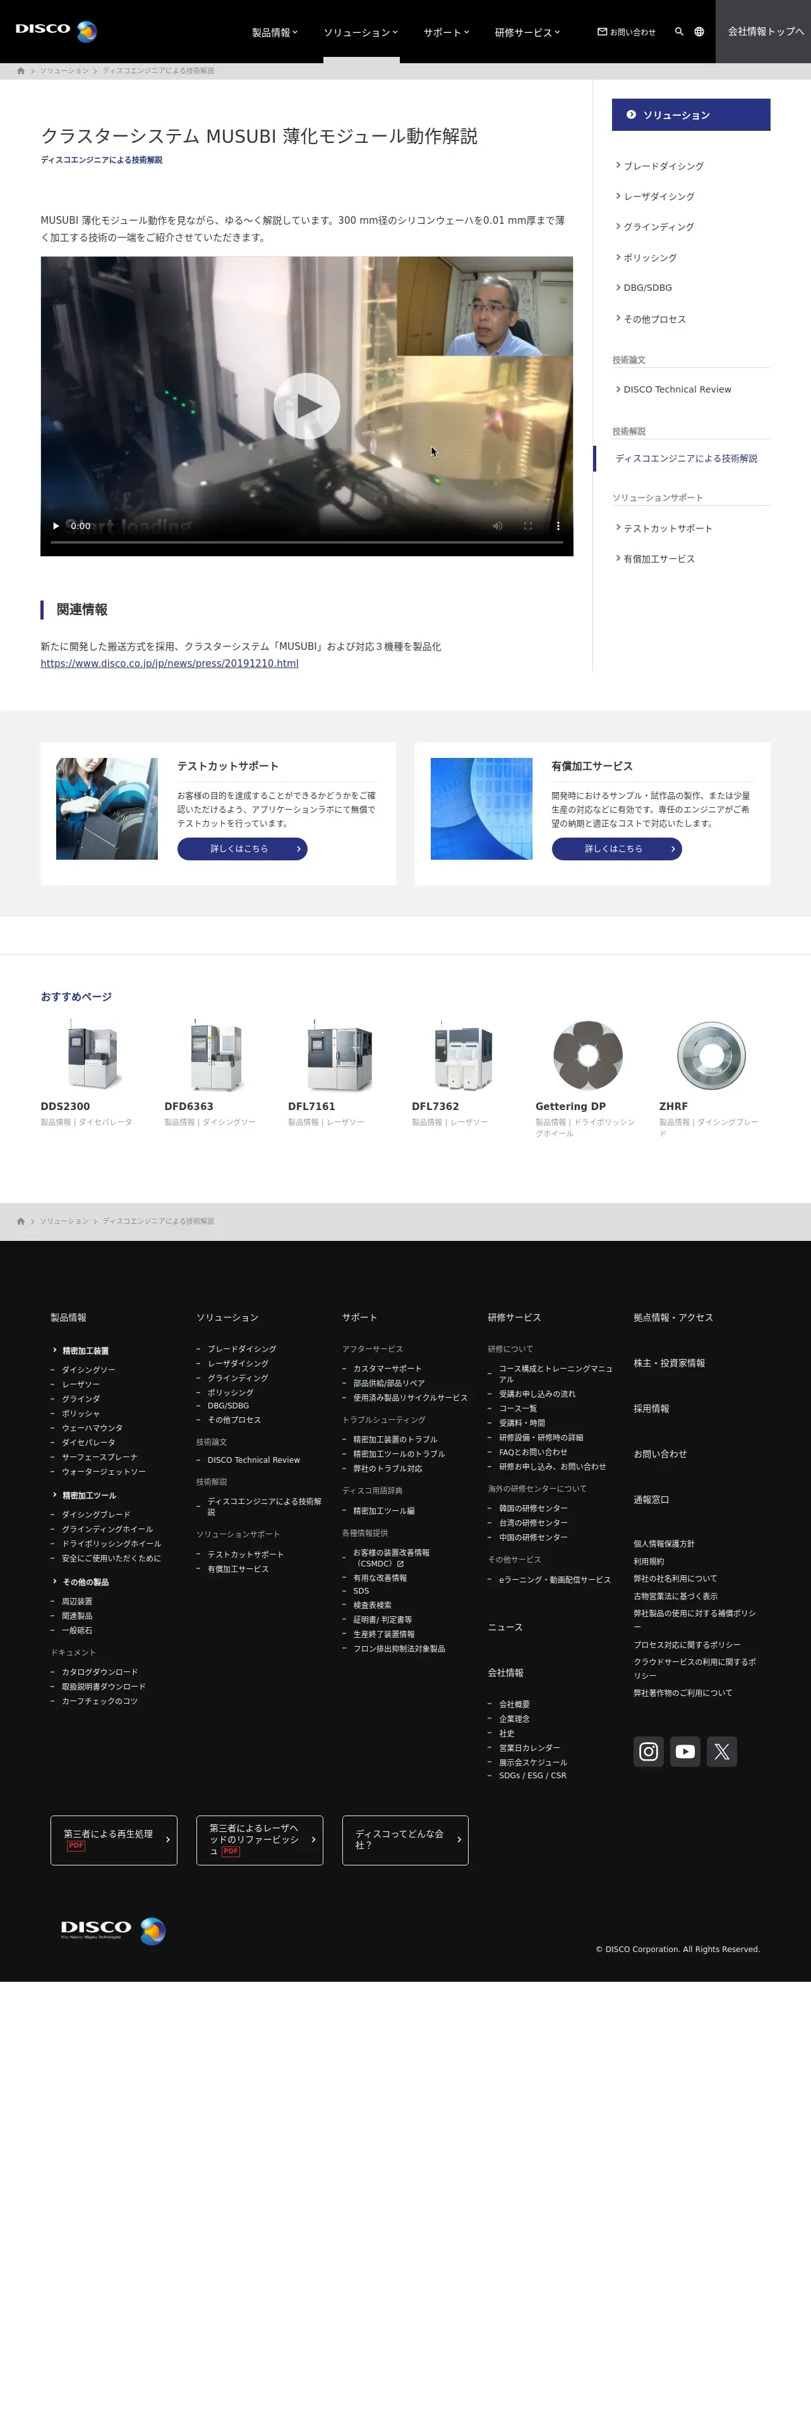Expand the ソリューション header dropdown
811x2435 pixels.
pos(361,32)
